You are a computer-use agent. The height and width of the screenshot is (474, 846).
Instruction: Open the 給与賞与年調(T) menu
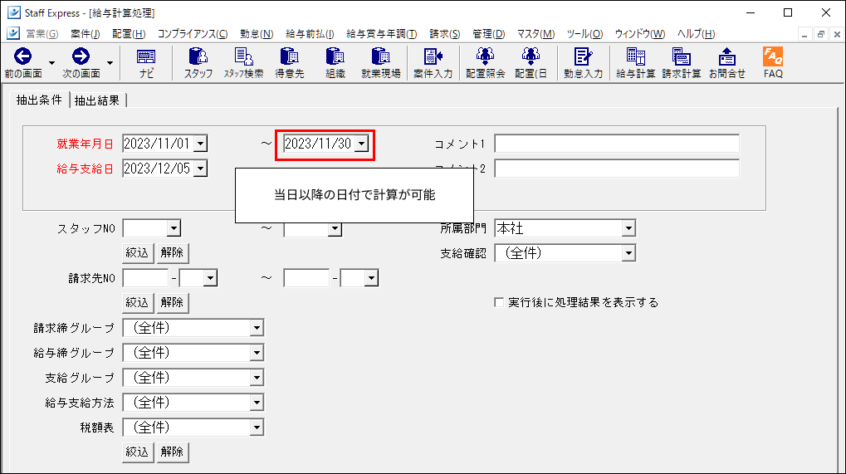[x=382, y=34]
